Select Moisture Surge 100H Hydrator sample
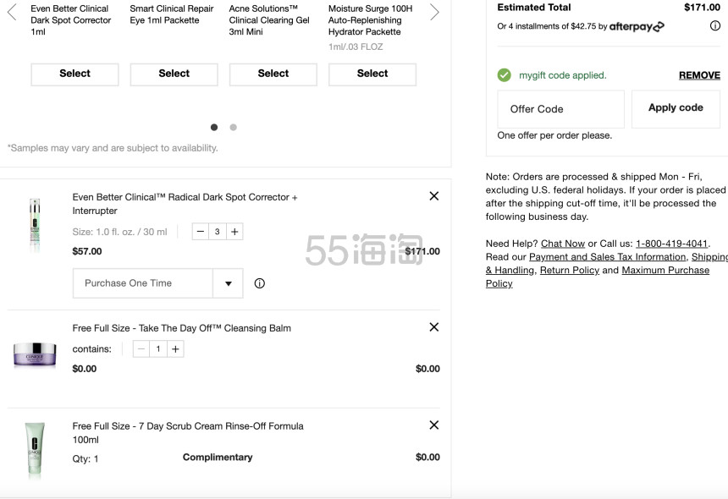Image resolution: width=728 pixels, height=499 pixels. pos(372,74)
